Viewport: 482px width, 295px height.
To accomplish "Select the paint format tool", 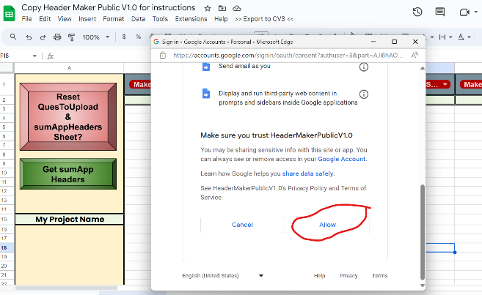I will (71, 37).
